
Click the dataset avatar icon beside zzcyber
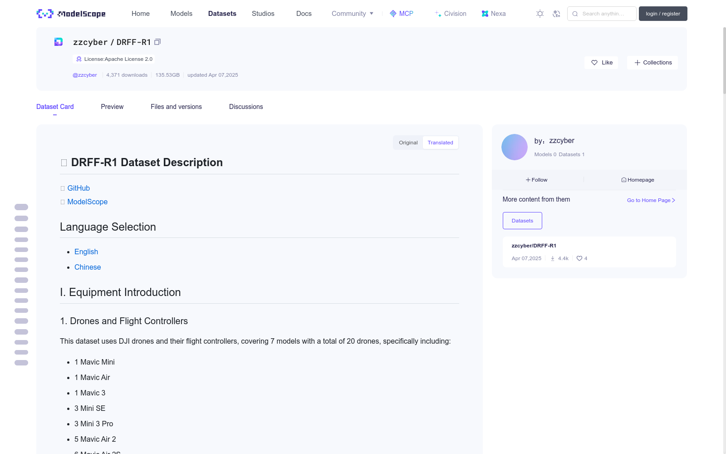click(x=59, y=42)
